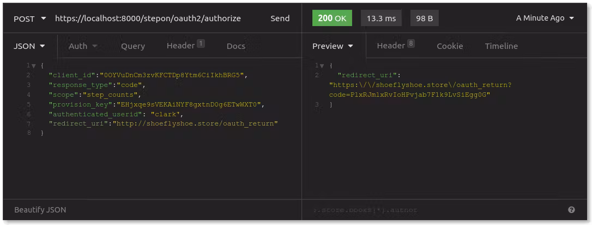Click the Send button
The height and width of the screenshot is (225, 592).
click(x=280, y=18)
